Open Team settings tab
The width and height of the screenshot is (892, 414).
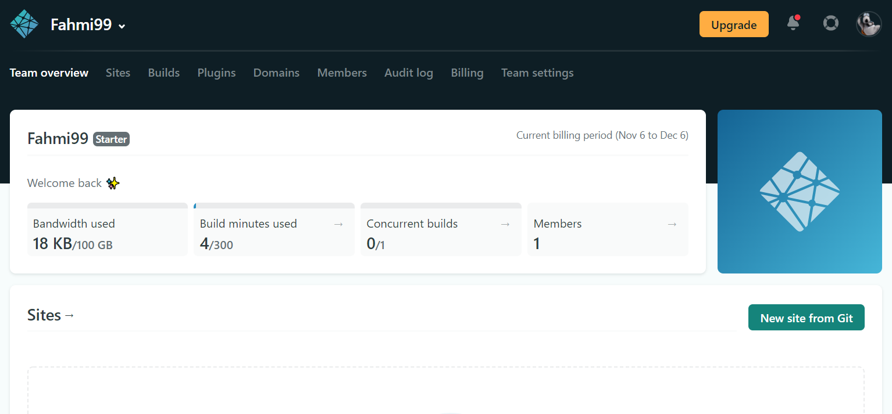[537, 73]
